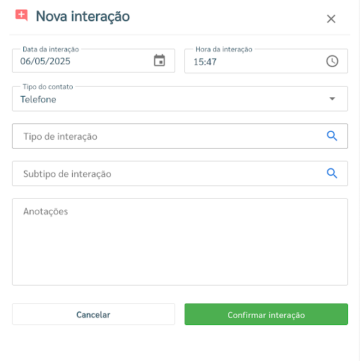Screen dimensions: 360x361
Task: Click the 06/05/2025 date value
Action: (x=45, y=61)
